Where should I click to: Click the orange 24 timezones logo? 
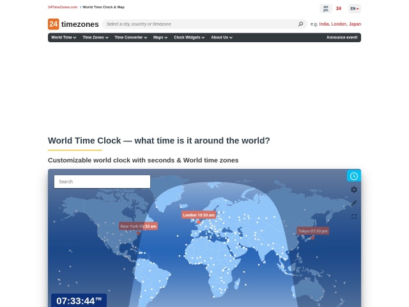(x=73, y=24)
